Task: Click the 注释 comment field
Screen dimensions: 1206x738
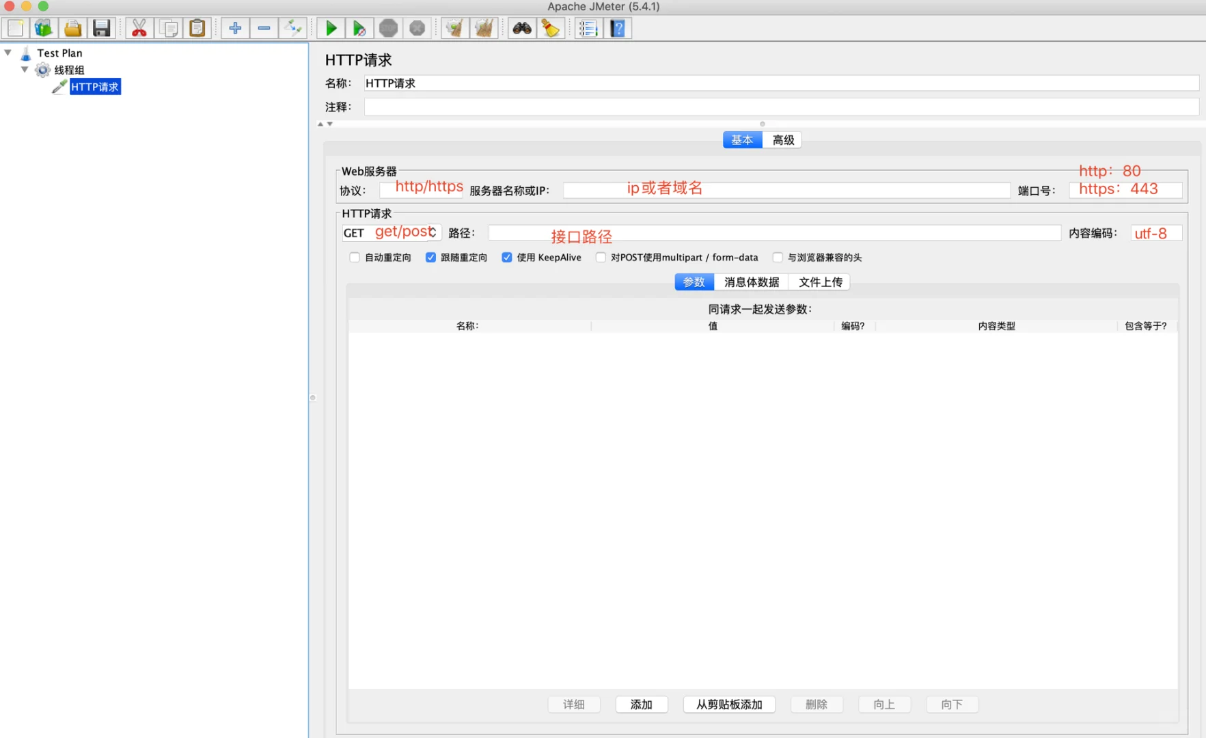Action: (781, 107)
